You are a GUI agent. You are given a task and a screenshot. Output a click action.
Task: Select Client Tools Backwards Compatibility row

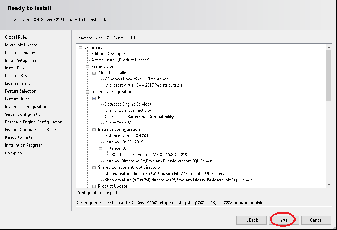[139, 117]
